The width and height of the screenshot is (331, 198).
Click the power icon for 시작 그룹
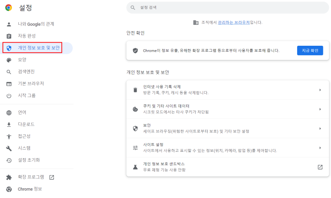(9, 96)
